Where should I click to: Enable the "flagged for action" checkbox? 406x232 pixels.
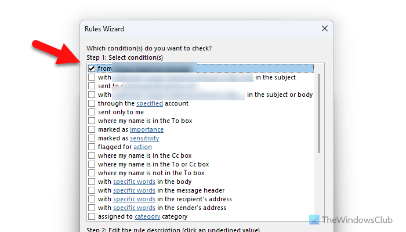tap(92, 147)
